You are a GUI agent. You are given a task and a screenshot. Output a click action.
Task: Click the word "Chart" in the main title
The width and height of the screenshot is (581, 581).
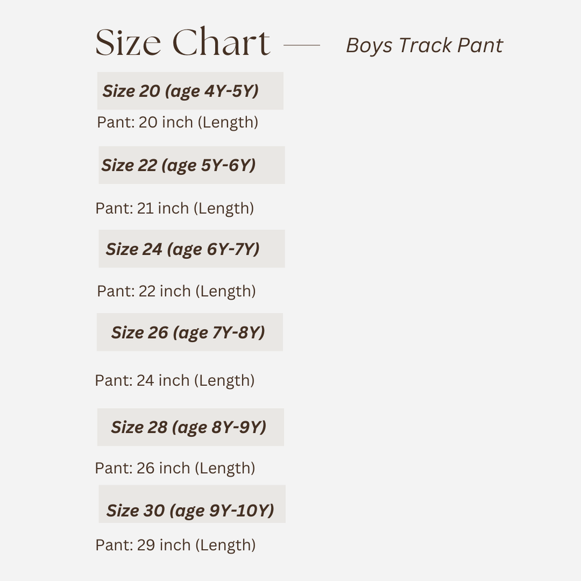pos(221,43)
